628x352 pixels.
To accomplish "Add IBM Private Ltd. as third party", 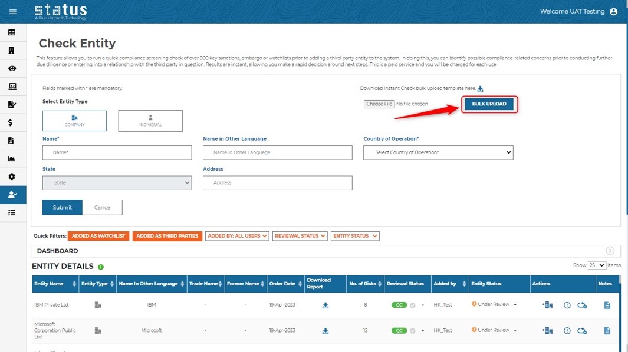I will click(547, 305).
